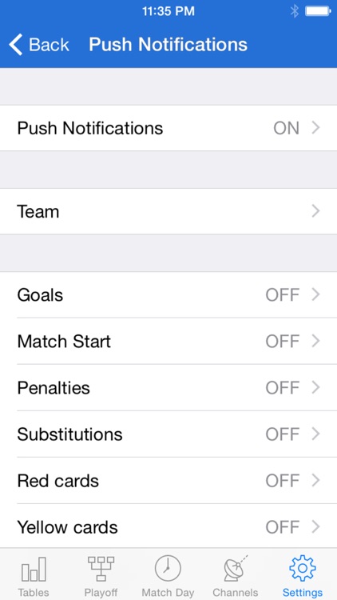Expand the Match Start row chevron

(x=315, y=341)
